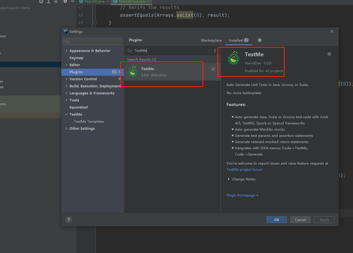Image resolution: width=353 pixels, height=253 pixels.
Task: Open the Keymap settings page
Action: pyautogui.click(x=76, y=58)
